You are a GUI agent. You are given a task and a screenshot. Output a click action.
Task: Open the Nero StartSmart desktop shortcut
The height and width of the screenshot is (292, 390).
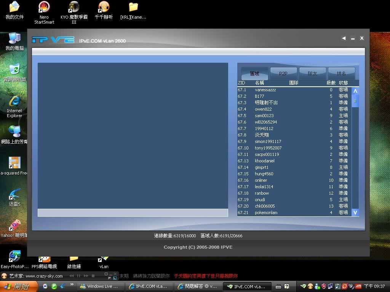coord(44,7)
